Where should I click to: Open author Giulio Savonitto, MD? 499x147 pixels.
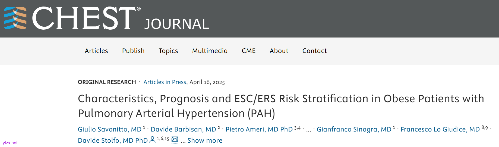(x=109, y=129)
